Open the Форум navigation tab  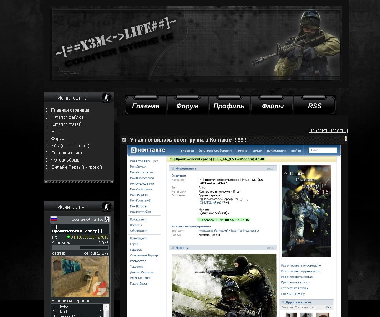(187, 106)
